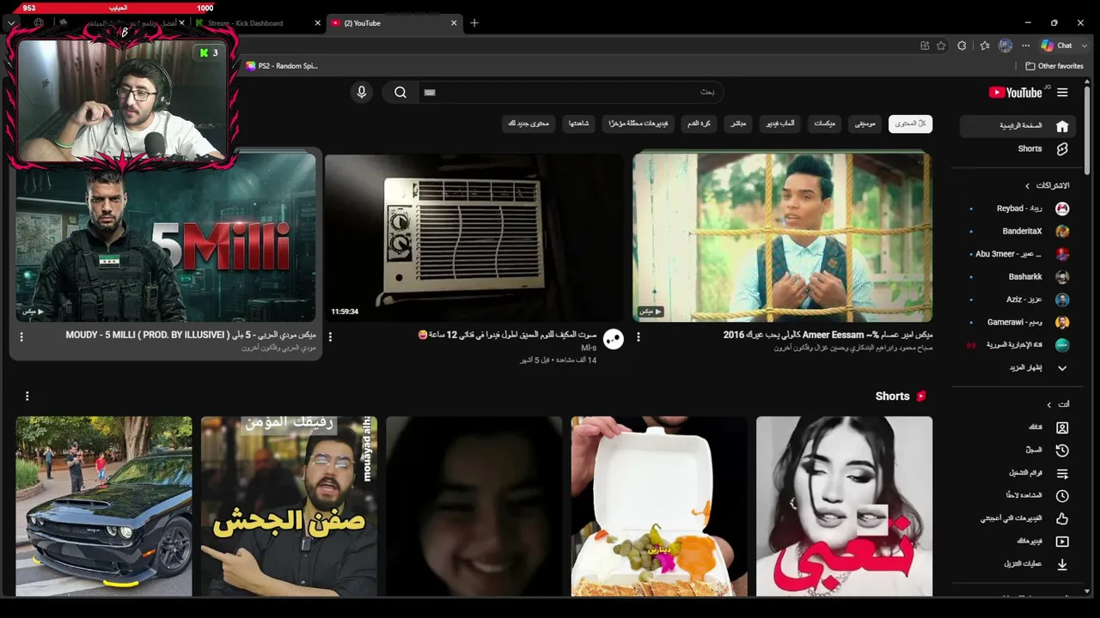Open Your channel icon in sidebar
The image size is (1100, 618).
click(1062, 427)
